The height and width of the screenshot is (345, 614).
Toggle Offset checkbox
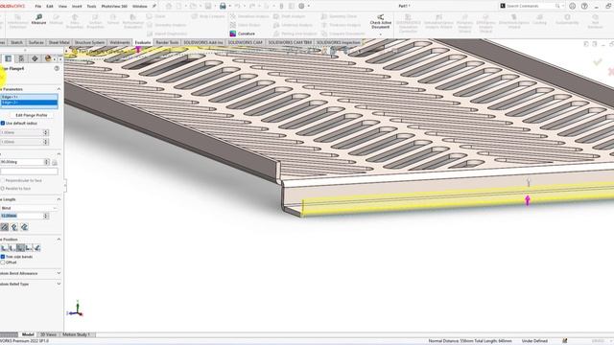[3, 262]
